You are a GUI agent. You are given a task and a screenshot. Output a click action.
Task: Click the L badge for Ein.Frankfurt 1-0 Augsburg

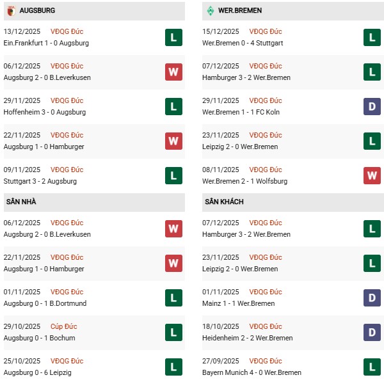point(173,38)
